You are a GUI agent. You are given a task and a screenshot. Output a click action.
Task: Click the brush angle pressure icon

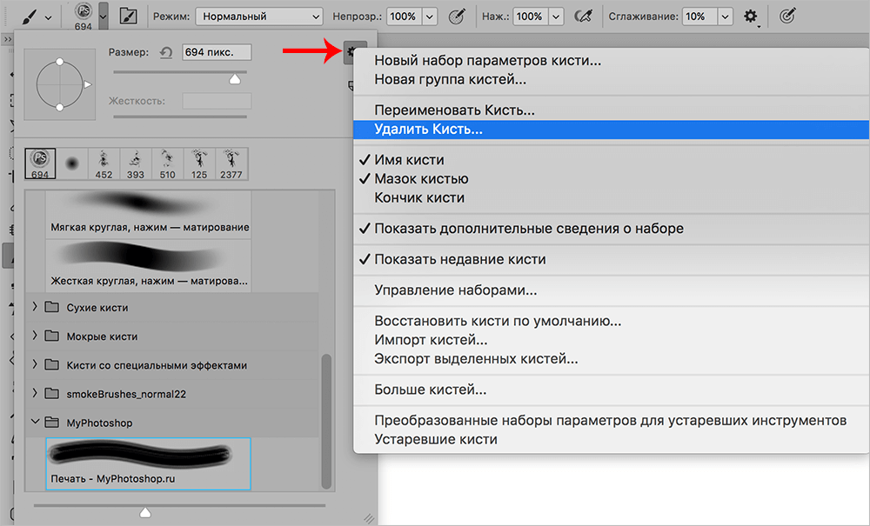click(788, 17)
